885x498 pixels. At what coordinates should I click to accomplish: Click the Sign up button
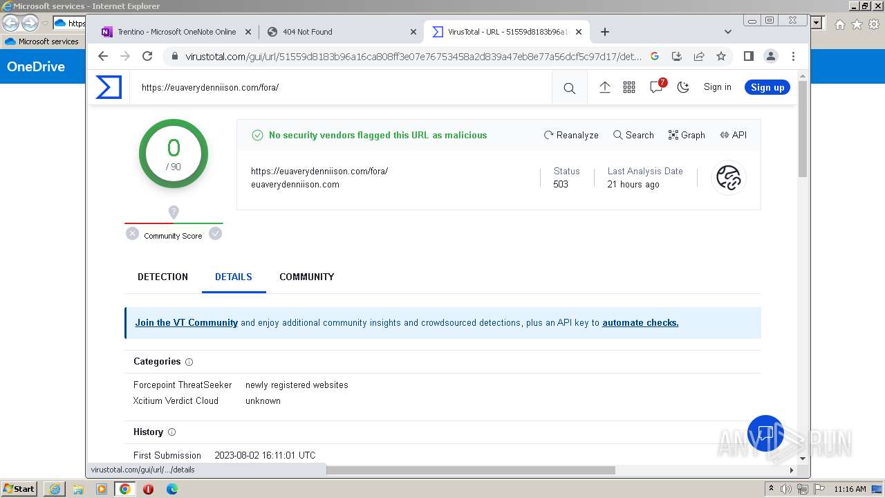coord(767,87)
